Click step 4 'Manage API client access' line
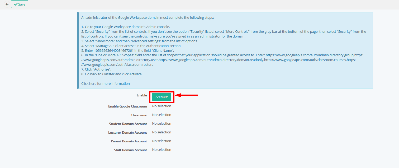Image resolution: width=399 pixels, height=168 pixels. pyautogui.click(x=131, y=46)
